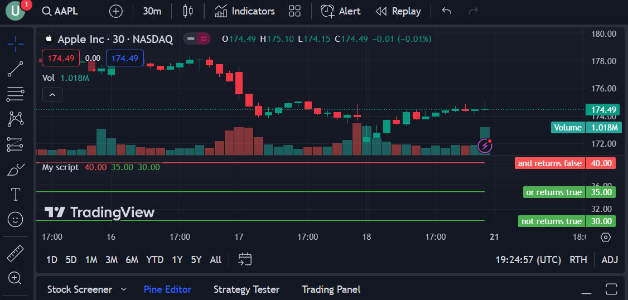628x300 pixels.
Task: Toggle ADJ adjusted data
Action: click(610, 259)
